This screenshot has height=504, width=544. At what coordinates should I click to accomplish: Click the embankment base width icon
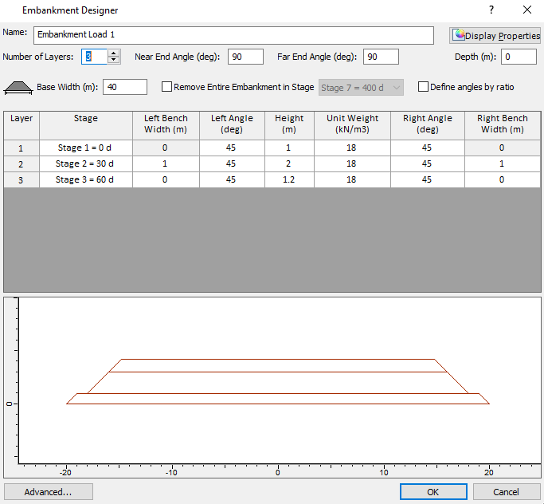[x=18, y=88]
